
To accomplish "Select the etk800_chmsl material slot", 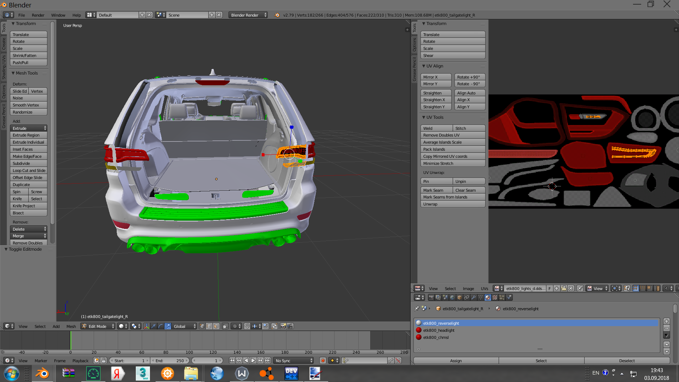I will 536,337.
